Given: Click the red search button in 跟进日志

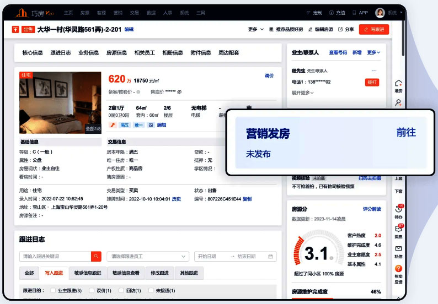Looking at the screenshot, I should click(96, 256).
